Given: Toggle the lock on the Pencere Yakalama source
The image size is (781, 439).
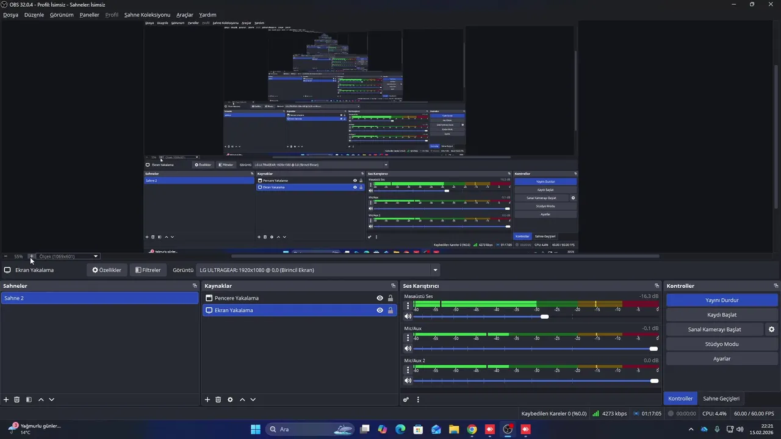Looking at the screenshot, I should 390,298.
